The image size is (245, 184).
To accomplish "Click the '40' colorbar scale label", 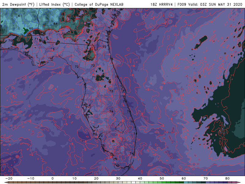I will pyautogui.click(x=140, y=178).
